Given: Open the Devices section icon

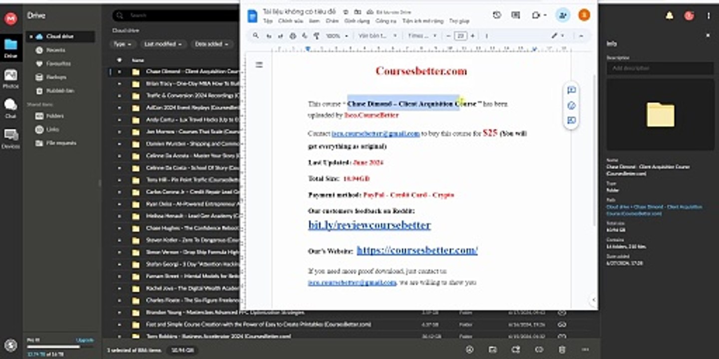Looking at the screenshot, I should (x=10, y=139).
